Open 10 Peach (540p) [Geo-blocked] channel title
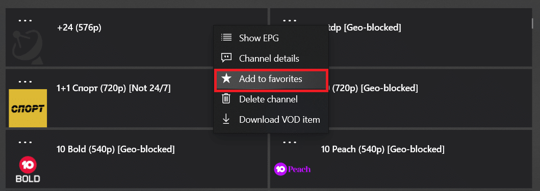540x191 pixels. pos(382,149)
